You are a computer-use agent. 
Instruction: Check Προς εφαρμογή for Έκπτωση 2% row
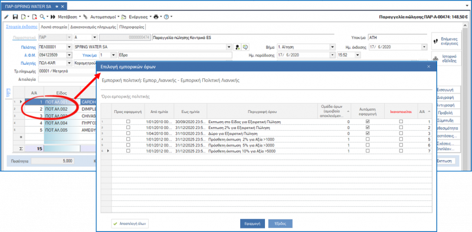coord(128,127)
